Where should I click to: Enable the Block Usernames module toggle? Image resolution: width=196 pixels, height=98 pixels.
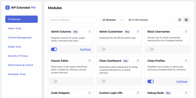click(x=151, y=49)
